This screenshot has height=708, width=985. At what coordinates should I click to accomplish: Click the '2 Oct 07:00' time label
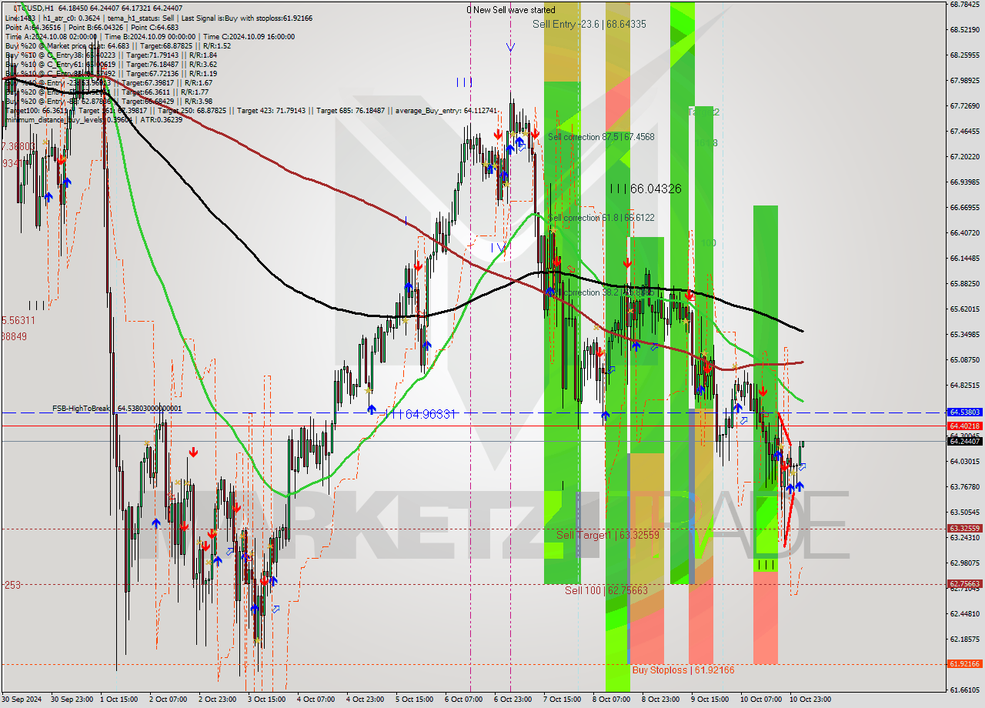tap(169, 700)
